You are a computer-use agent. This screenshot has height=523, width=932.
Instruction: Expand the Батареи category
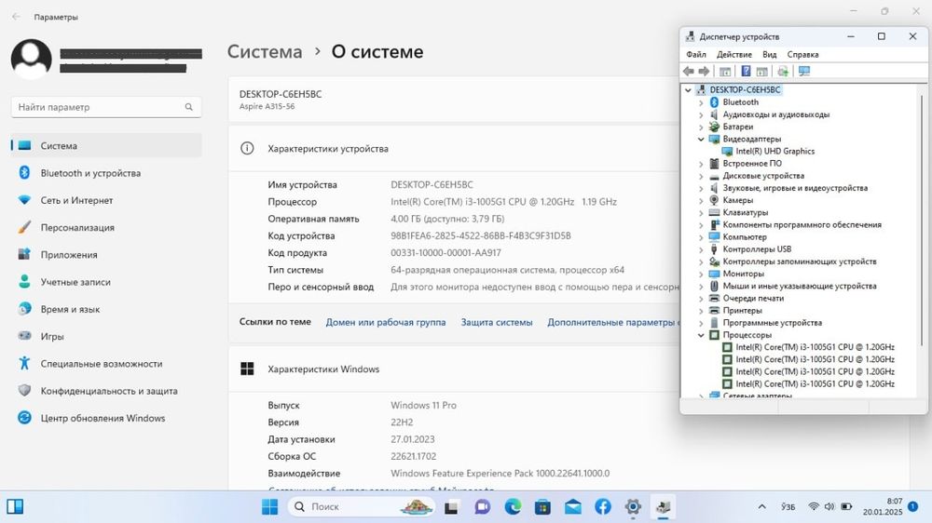(x=701, y=127)
